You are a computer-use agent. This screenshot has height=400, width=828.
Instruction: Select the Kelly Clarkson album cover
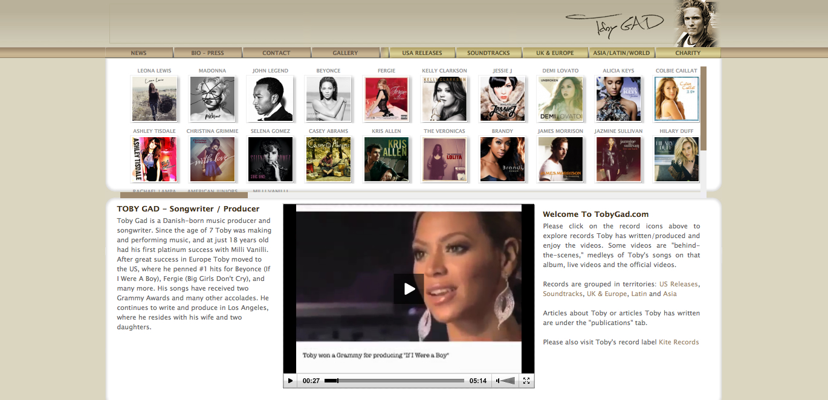(x=445, y=99)
